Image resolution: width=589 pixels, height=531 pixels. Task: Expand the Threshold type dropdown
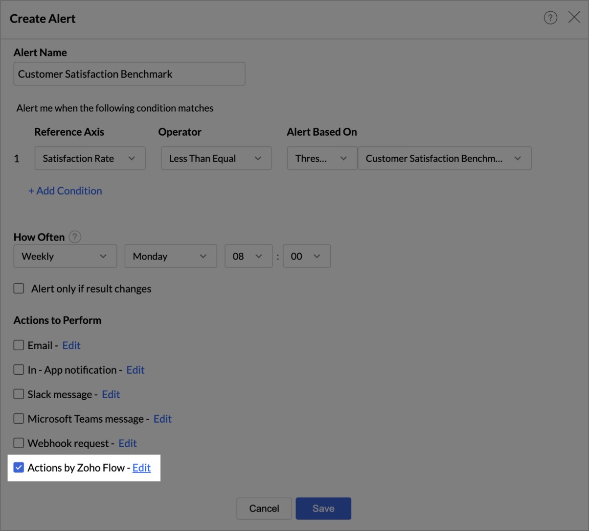pyautogui.click(x=322, y=159)
